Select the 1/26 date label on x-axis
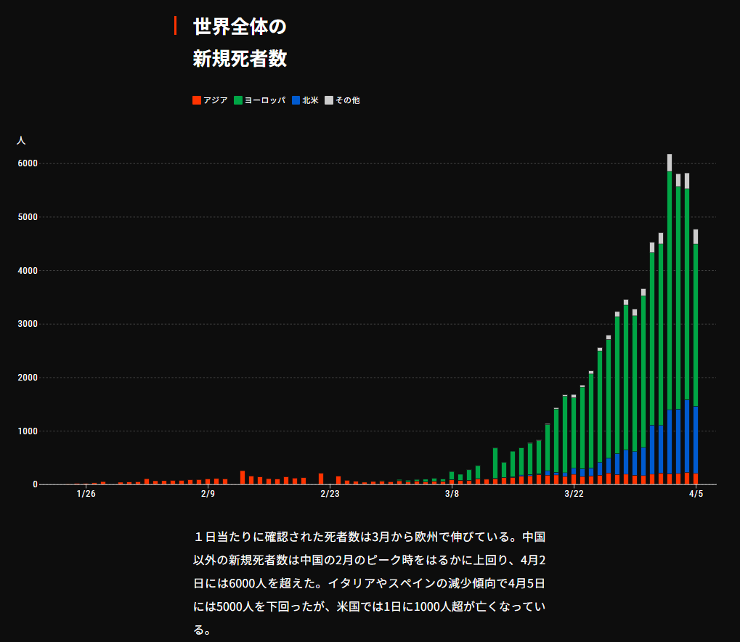Viewport: 740px width, 642px height. click(x=86, y=495)
